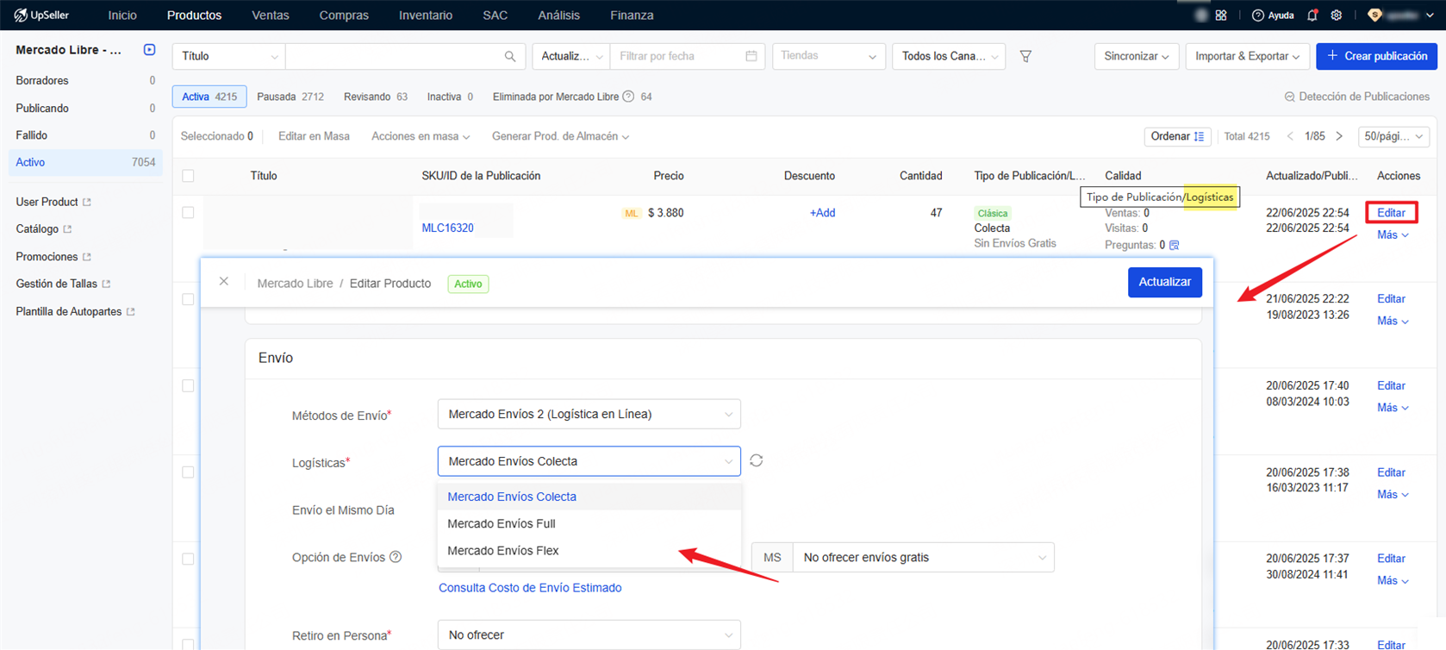
Task: Open the user account shield icon
Action: pyautogui.click(x=1374, y=16)
